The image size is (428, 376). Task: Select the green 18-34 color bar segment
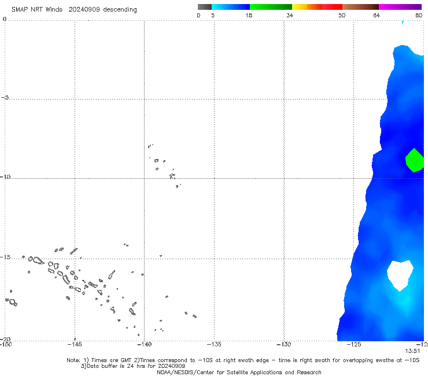click(271, 7)
